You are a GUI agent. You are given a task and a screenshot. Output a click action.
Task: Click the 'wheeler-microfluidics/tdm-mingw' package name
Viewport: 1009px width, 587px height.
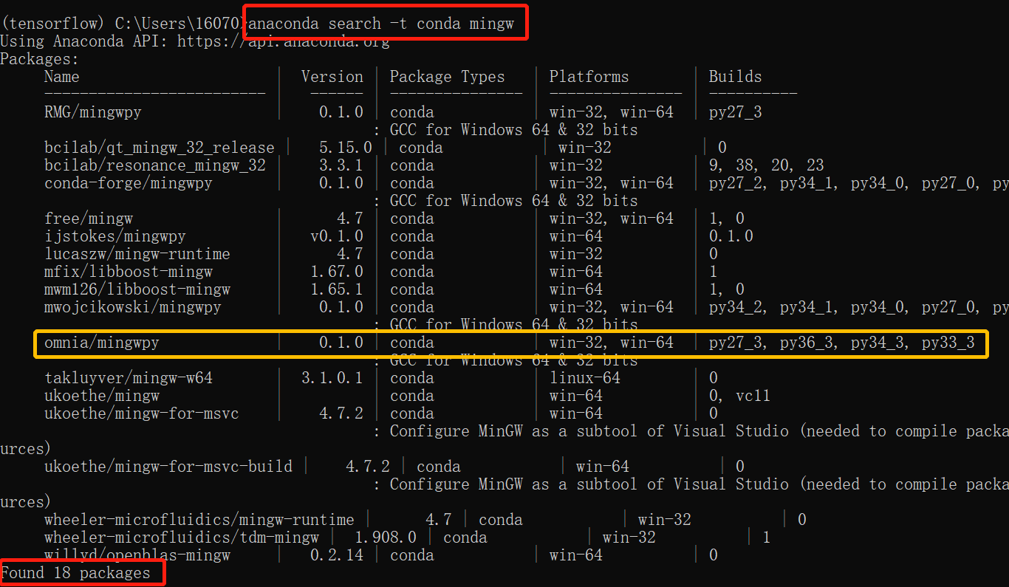click(182, 538)
